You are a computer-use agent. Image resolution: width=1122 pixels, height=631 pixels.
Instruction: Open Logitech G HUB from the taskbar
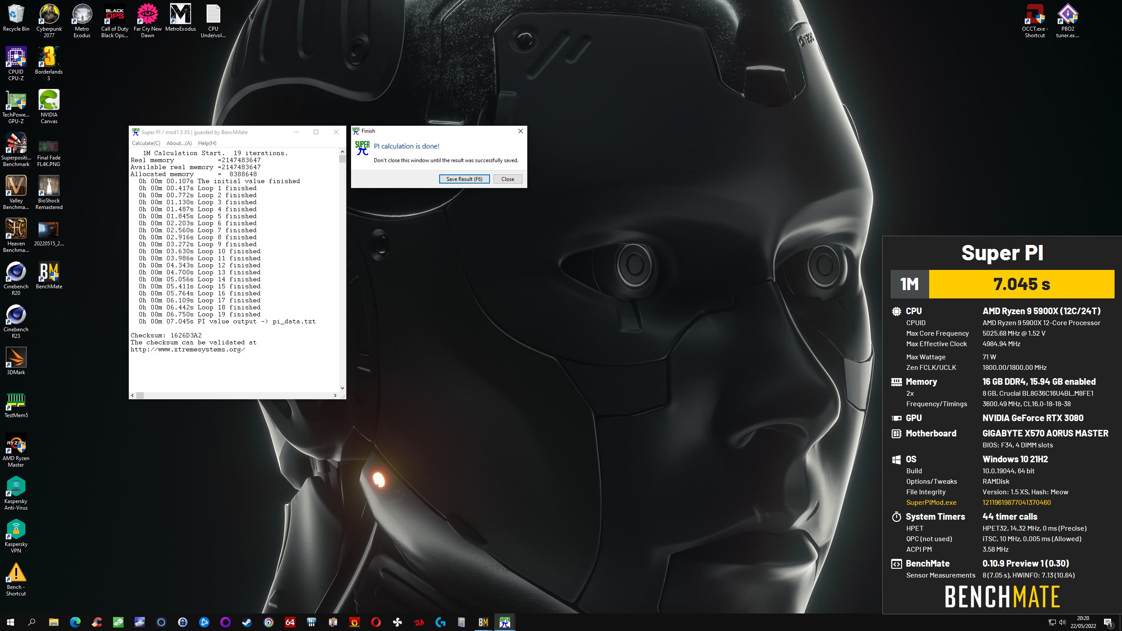(440, 622)
